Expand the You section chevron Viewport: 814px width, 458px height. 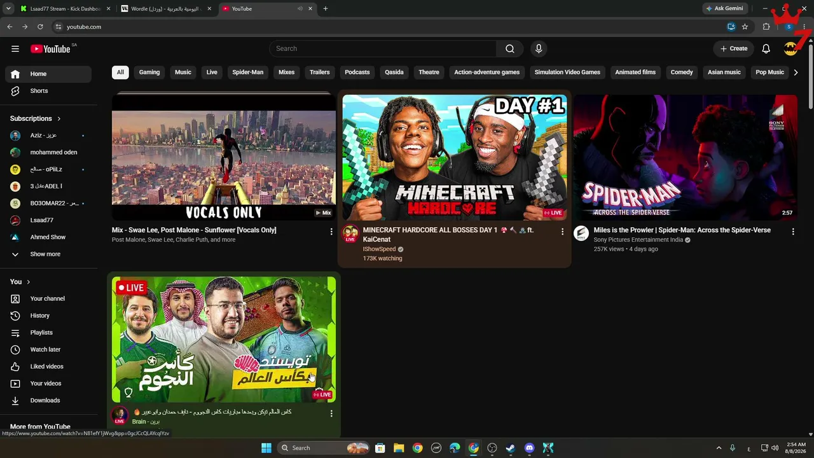(x=28, y=282)
